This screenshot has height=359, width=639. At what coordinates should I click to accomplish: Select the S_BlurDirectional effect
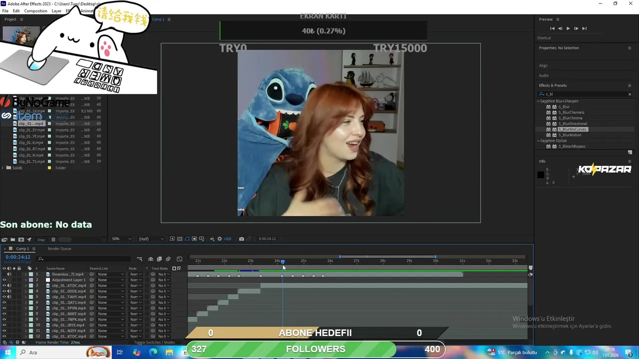pyautogui.click(x=573, y=124)
